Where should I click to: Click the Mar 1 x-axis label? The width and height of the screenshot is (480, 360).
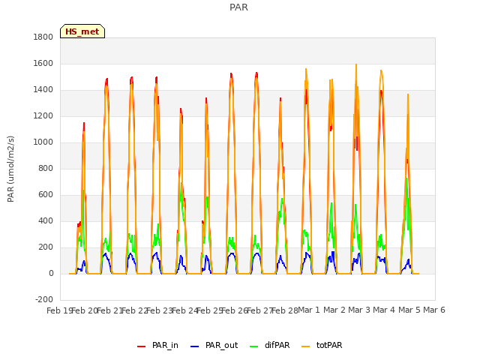coord(309,310)
